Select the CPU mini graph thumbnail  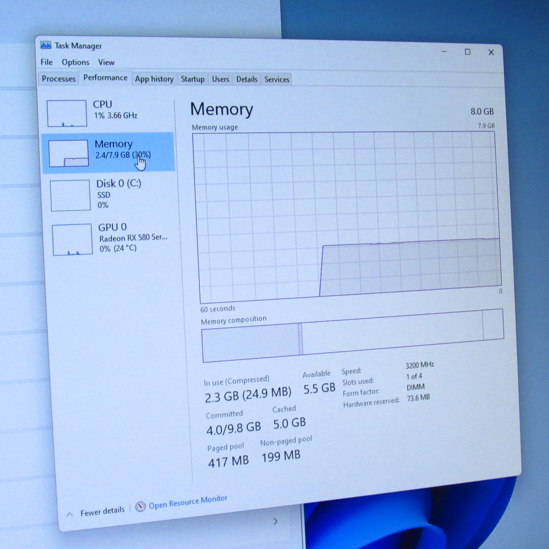67,113
